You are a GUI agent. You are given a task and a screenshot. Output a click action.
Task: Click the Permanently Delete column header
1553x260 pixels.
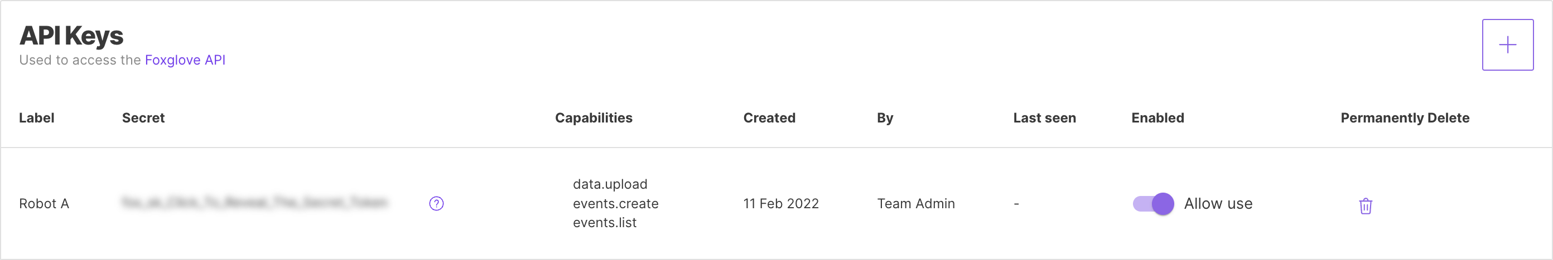1405,118
